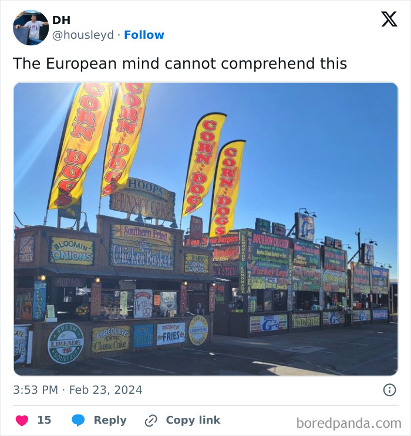Click the DH display name
The image size is (411, 436).
62,20
